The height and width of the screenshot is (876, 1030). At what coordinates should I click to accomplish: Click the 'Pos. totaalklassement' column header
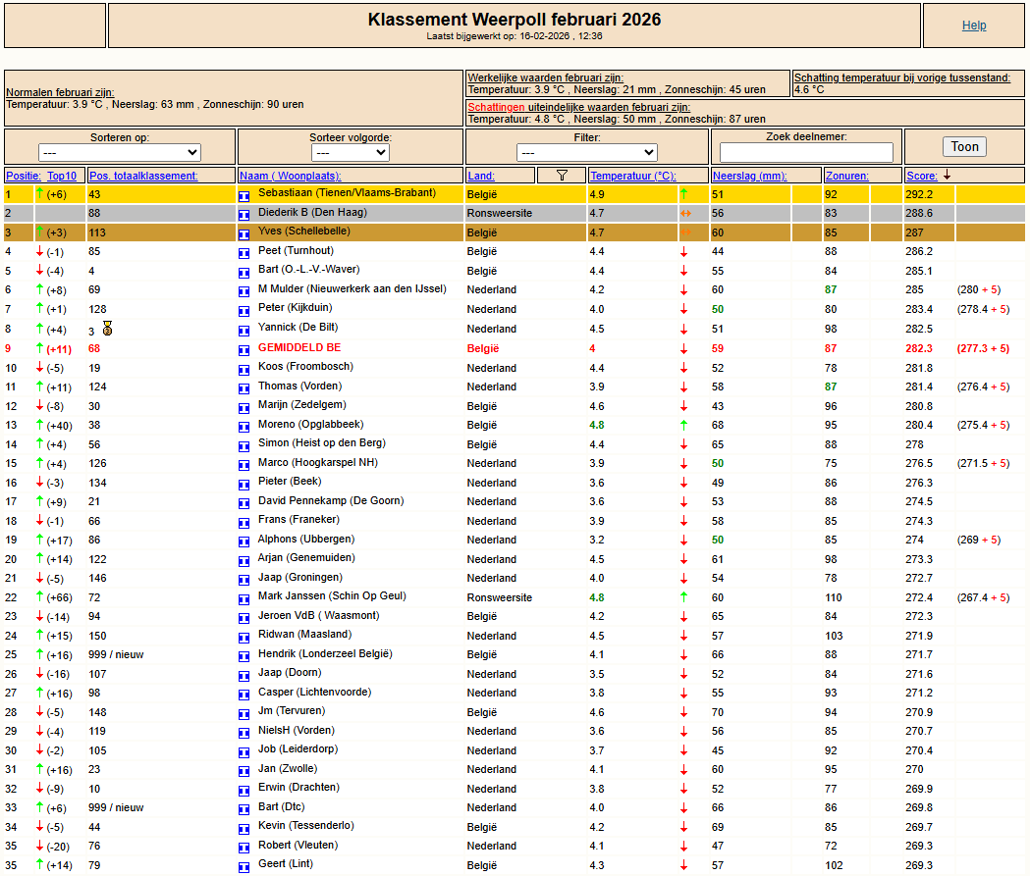coord(143,176)
